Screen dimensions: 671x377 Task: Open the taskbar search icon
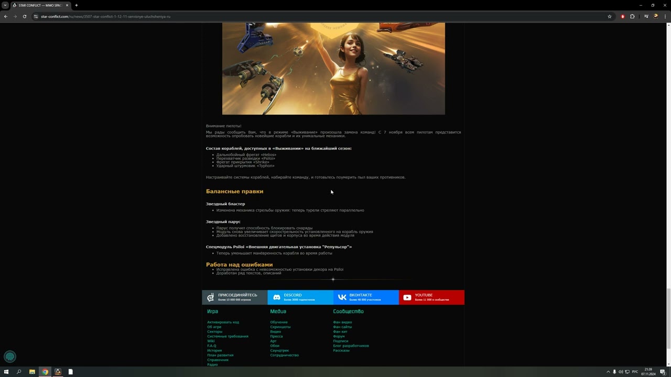point(19,372)
